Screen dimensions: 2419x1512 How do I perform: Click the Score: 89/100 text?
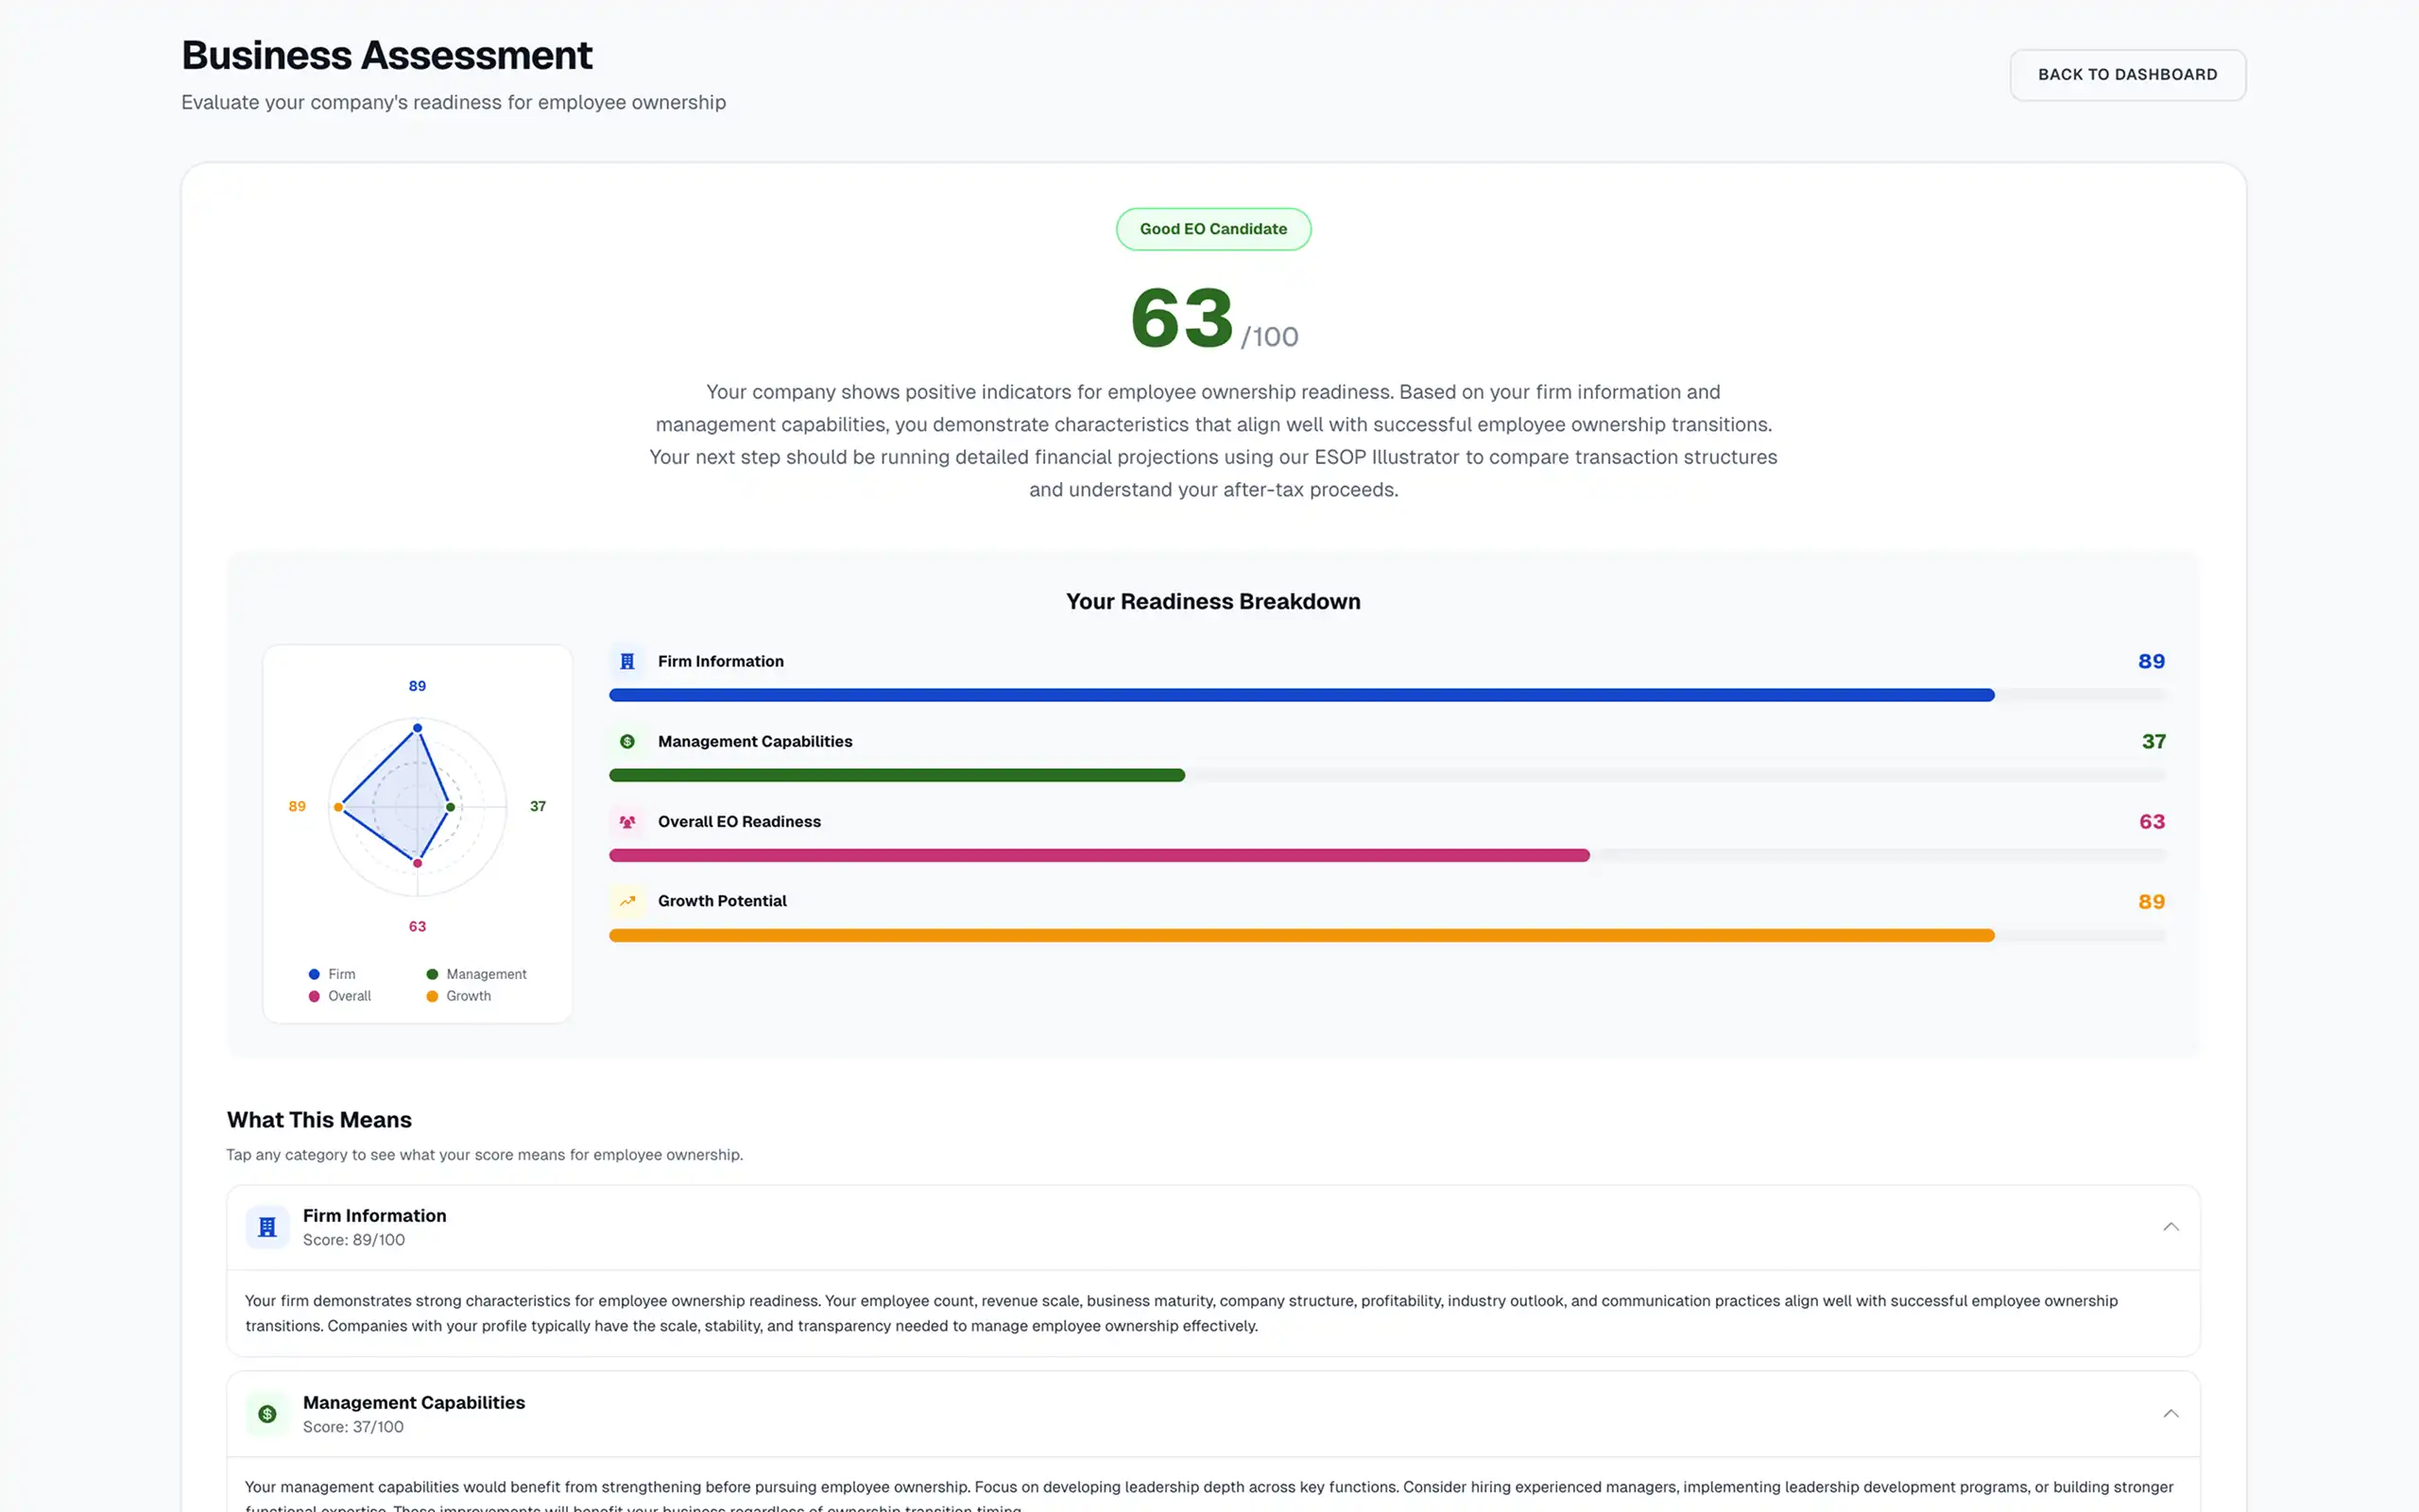[x=353, y=1240]
